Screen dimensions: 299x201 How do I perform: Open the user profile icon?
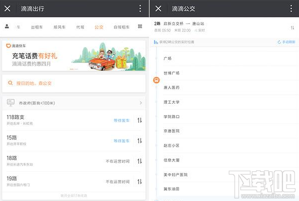[7, 26]
